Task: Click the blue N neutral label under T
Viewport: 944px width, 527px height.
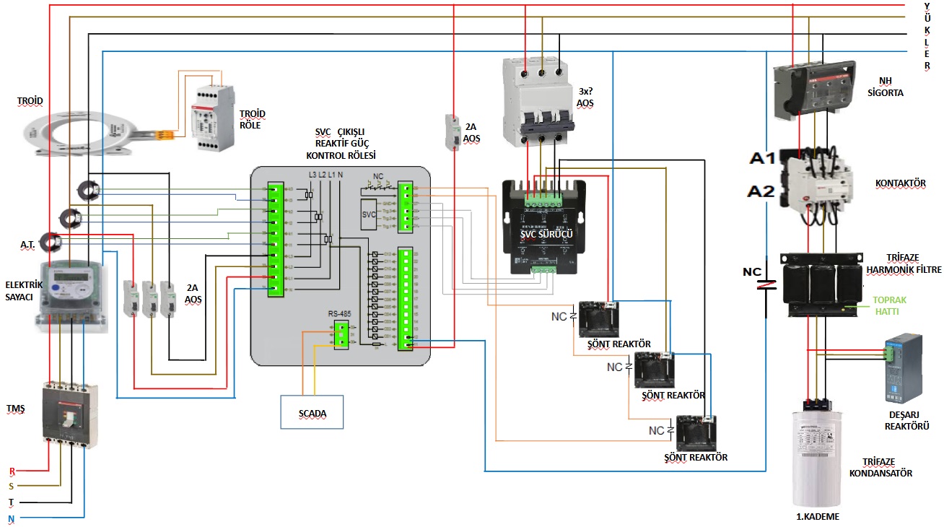Action: tap(11, 519)
